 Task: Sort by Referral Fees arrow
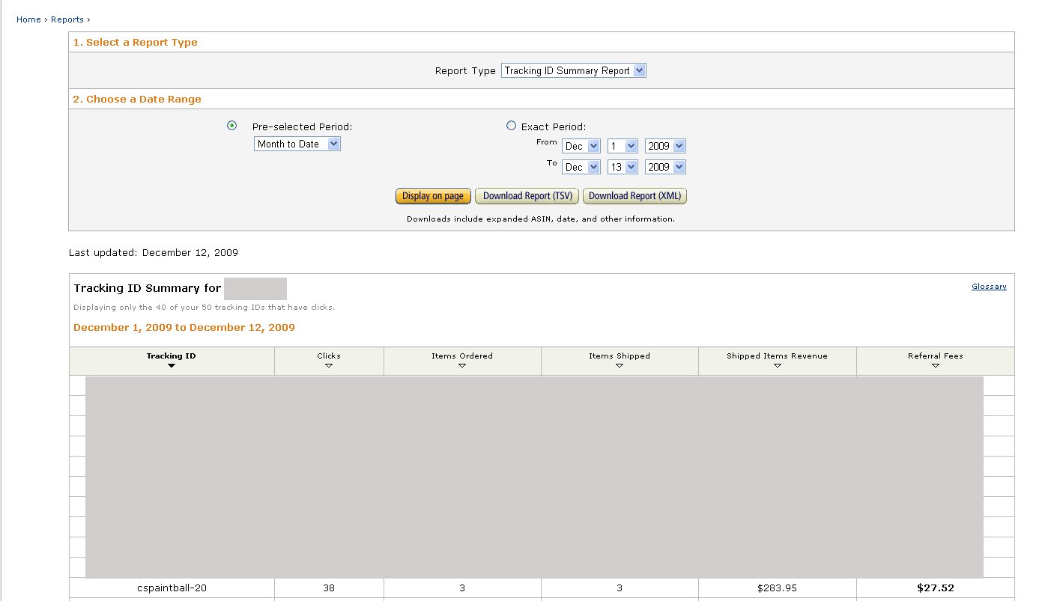[x=935, y=366]
